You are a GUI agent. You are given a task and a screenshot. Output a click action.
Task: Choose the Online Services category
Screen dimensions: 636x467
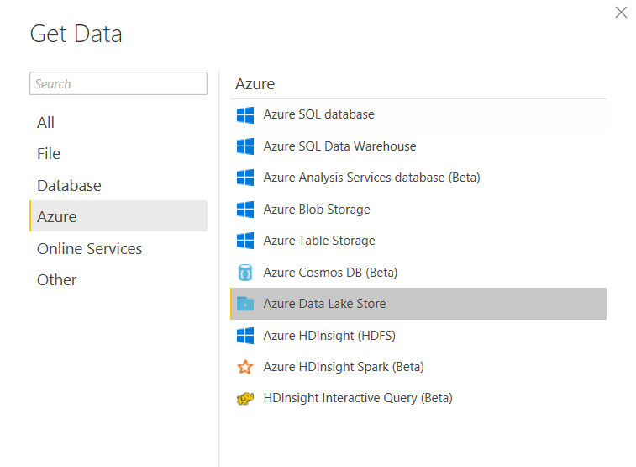click(x=89, y=249)
